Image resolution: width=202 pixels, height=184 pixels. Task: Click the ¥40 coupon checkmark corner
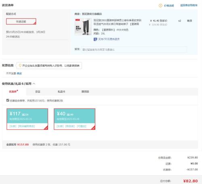(x=93, y=128)
